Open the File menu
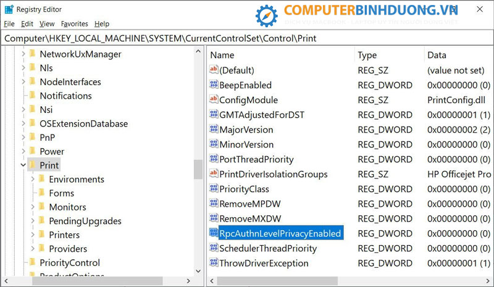The image size is (494, 287). point(9,24)
